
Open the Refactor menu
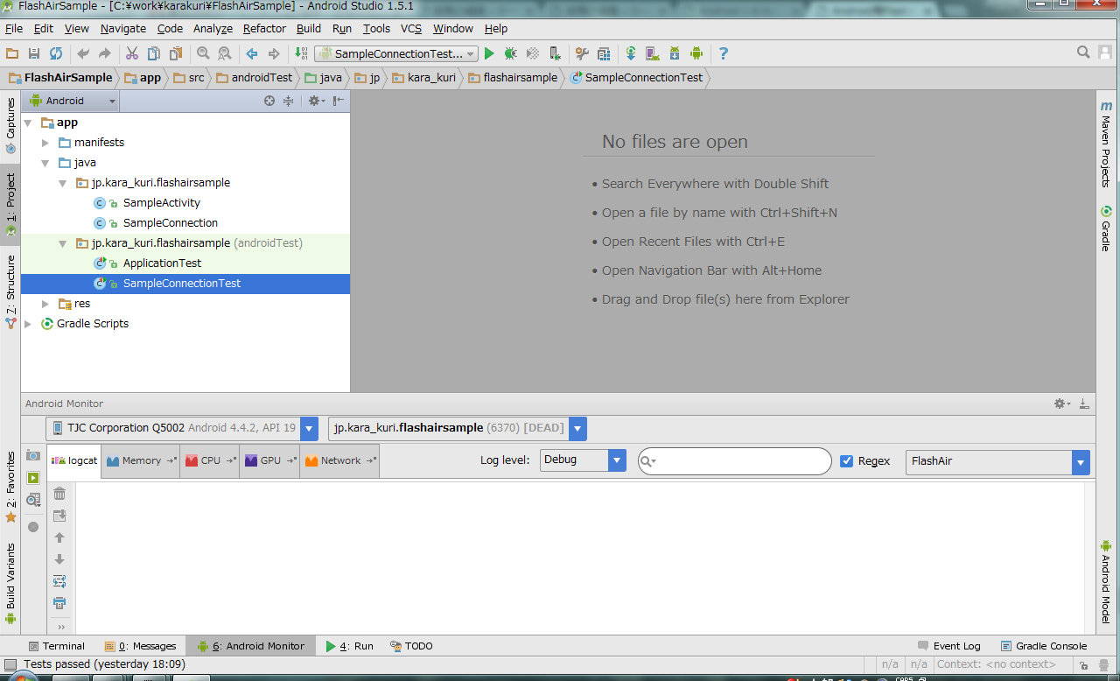[264, 29]
